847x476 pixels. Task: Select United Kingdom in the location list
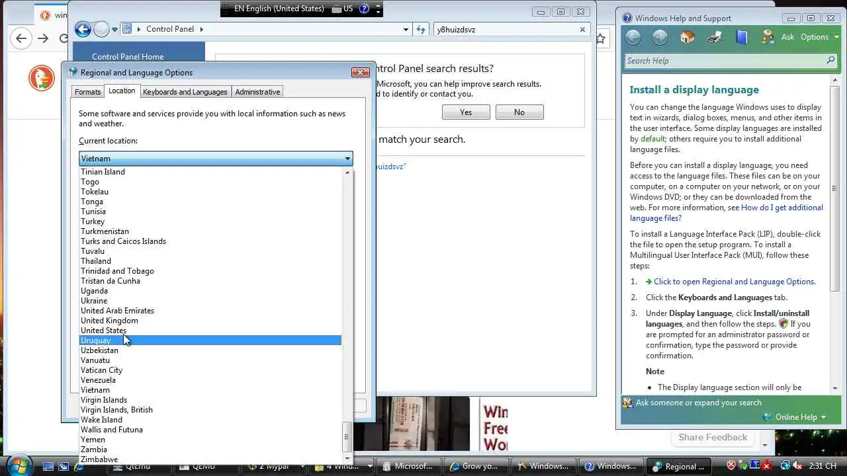pos(210,321)
